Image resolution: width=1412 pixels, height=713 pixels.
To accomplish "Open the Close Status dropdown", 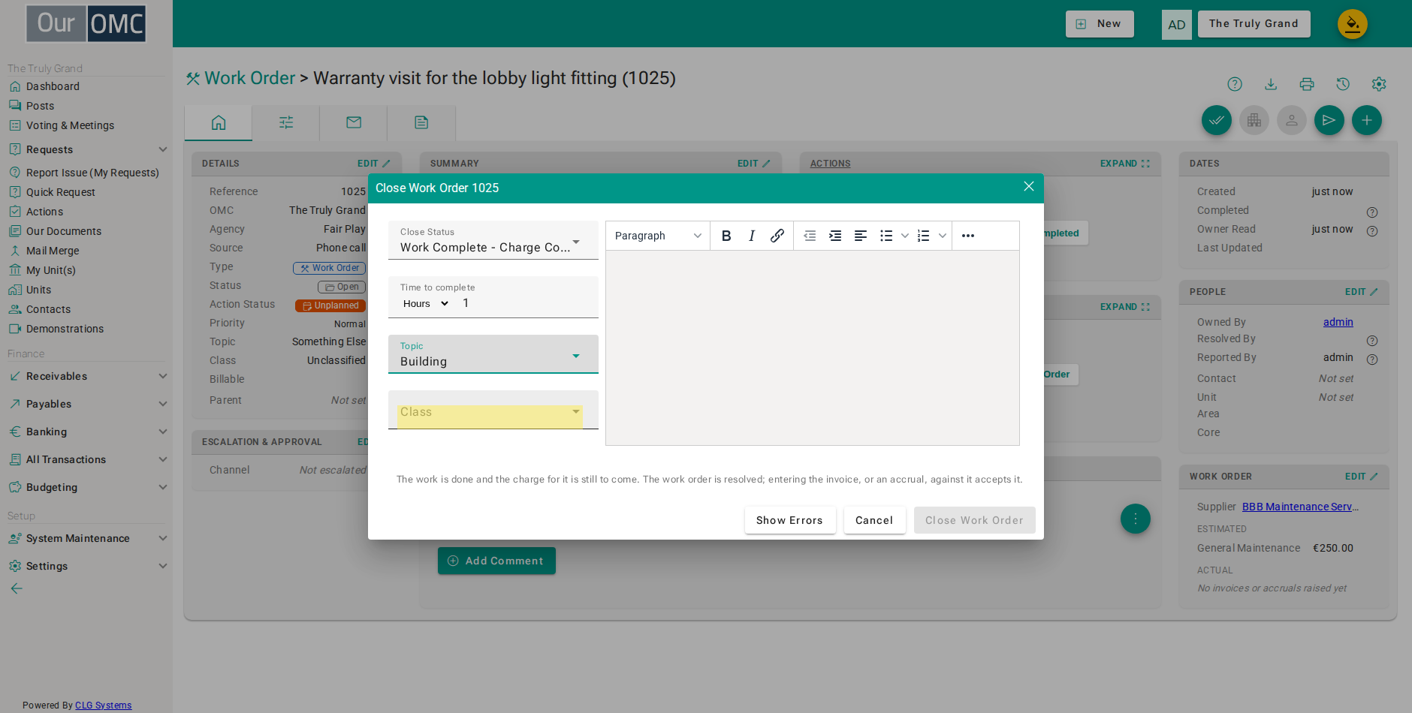I will click(493, 240).
